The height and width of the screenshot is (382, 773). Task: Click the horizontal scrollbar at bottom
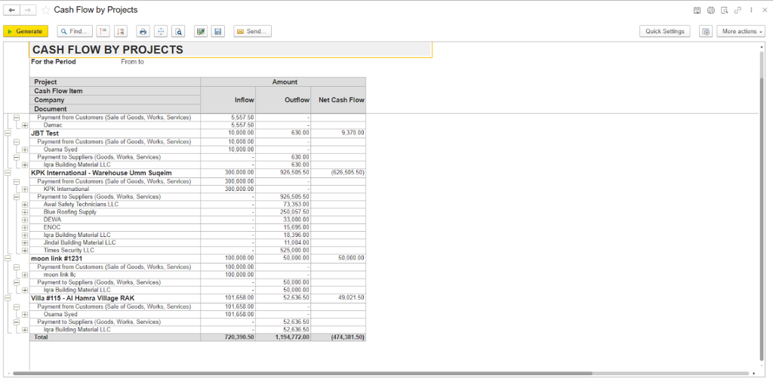377,373
